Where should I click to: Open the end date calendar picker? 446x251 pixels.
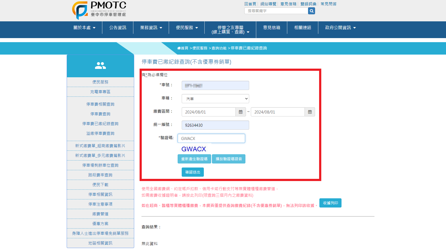[x=310, y=112]
